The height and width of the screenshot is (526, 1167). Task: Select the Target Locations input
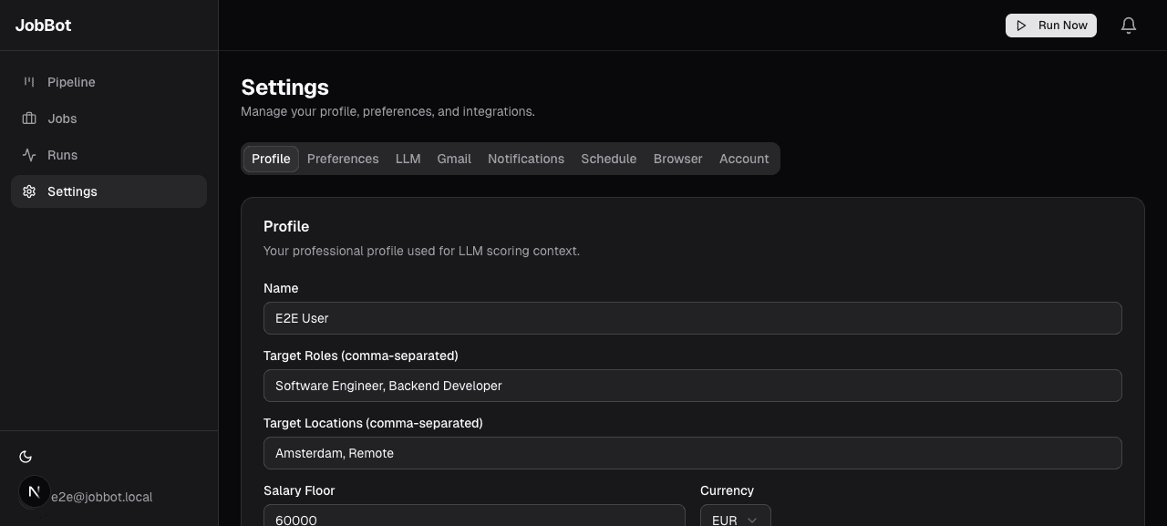[x=693, y=453]
